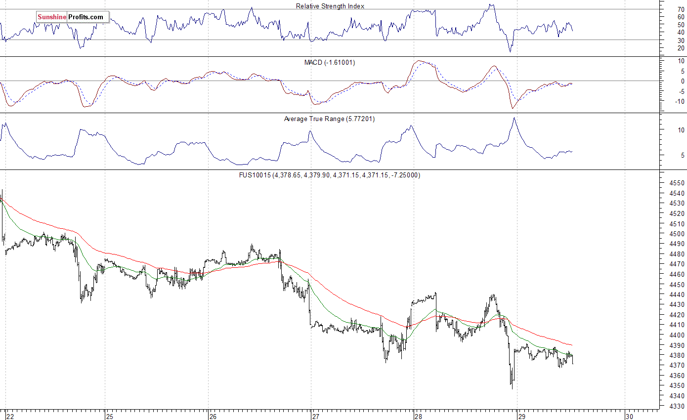Click price level 4350 on axis

(x=677, y=386)
